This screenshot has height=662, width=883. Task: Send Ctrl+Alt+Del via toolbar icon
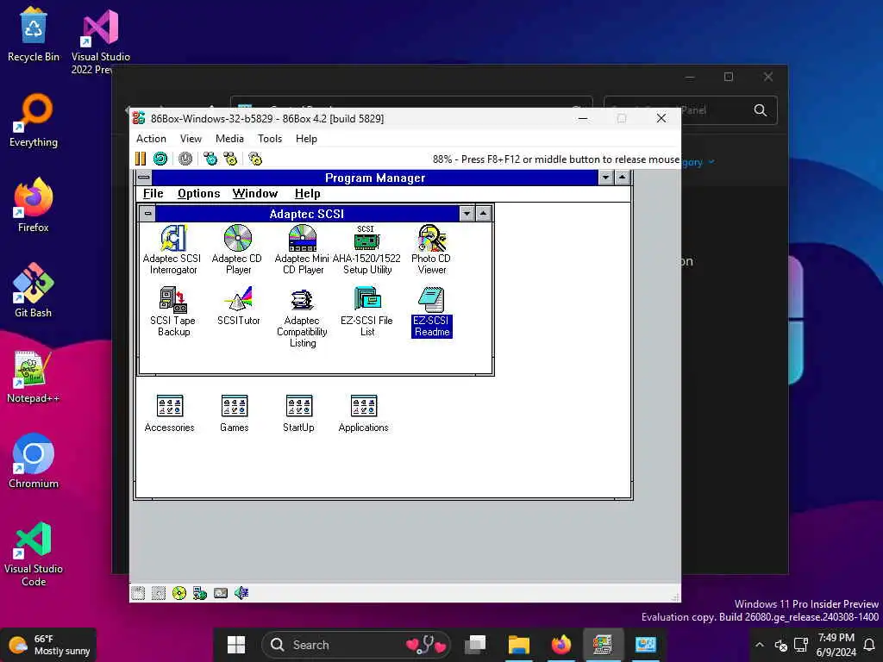point(210,159)
